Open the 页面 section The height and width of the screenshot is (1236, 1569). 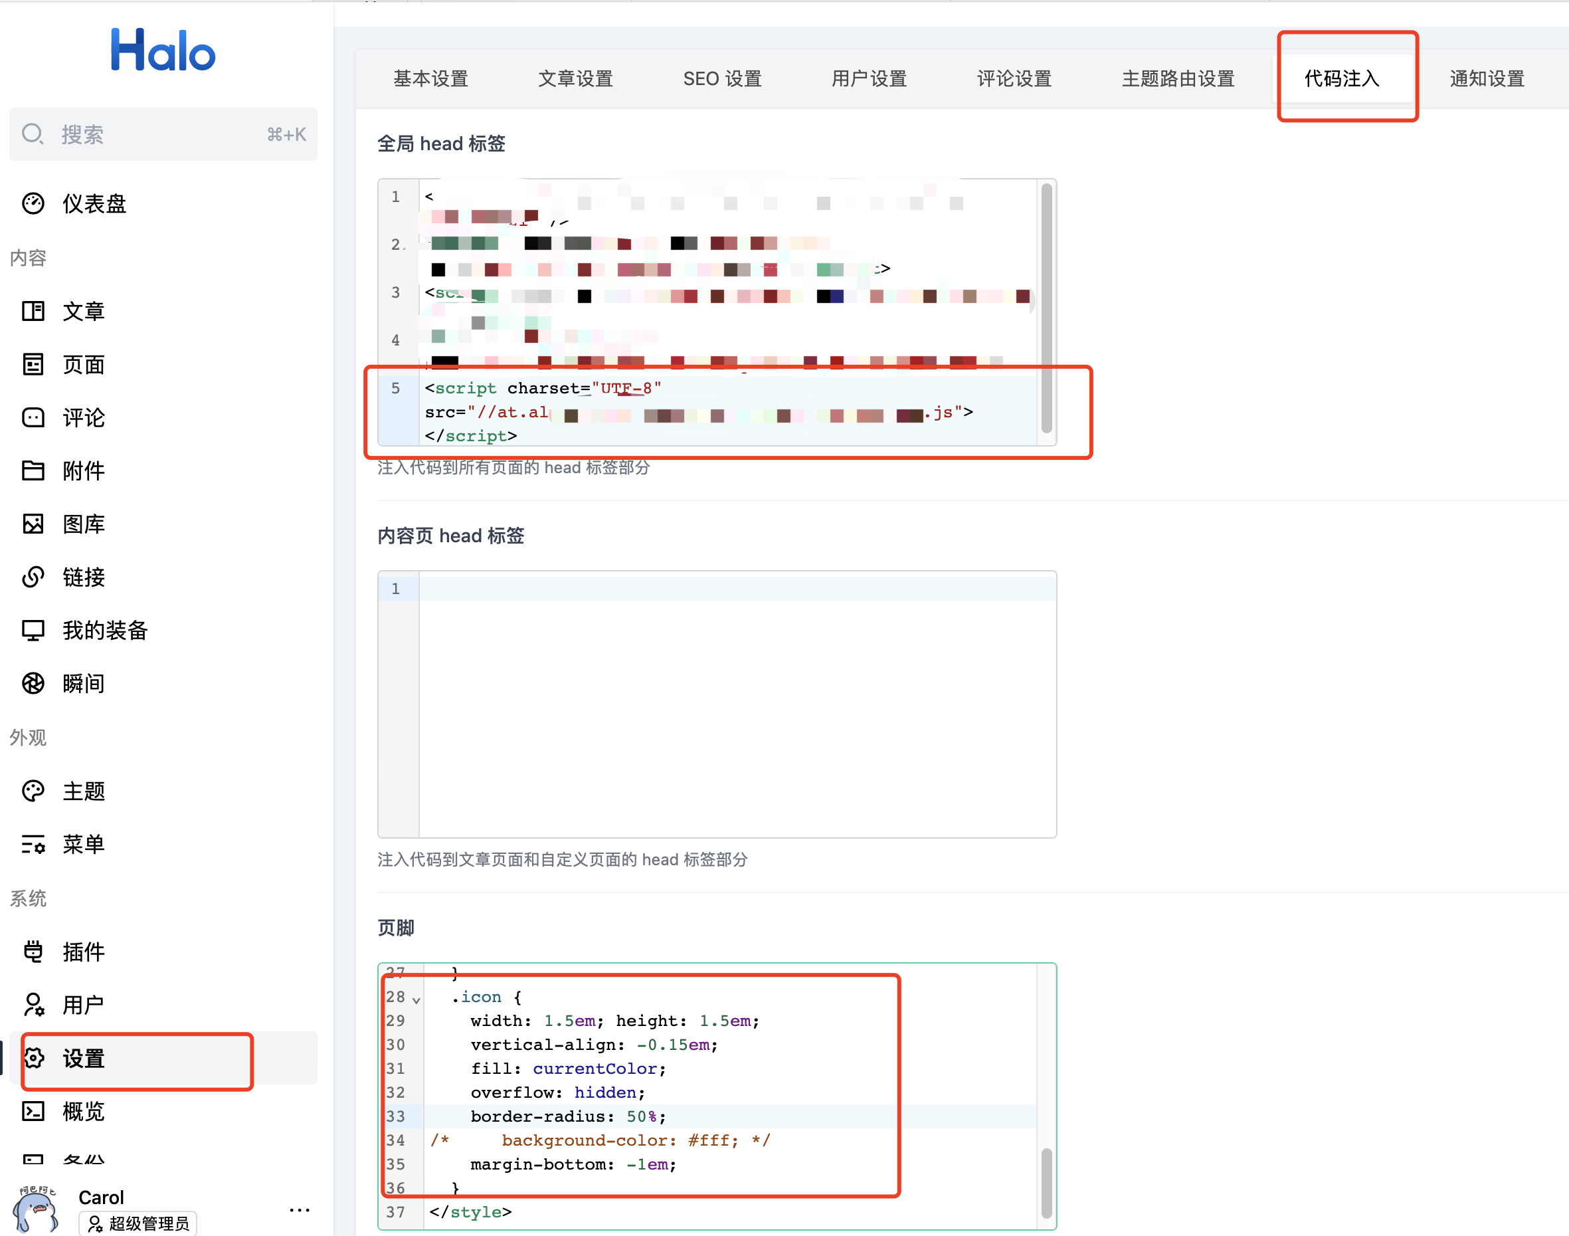(83, 365)
